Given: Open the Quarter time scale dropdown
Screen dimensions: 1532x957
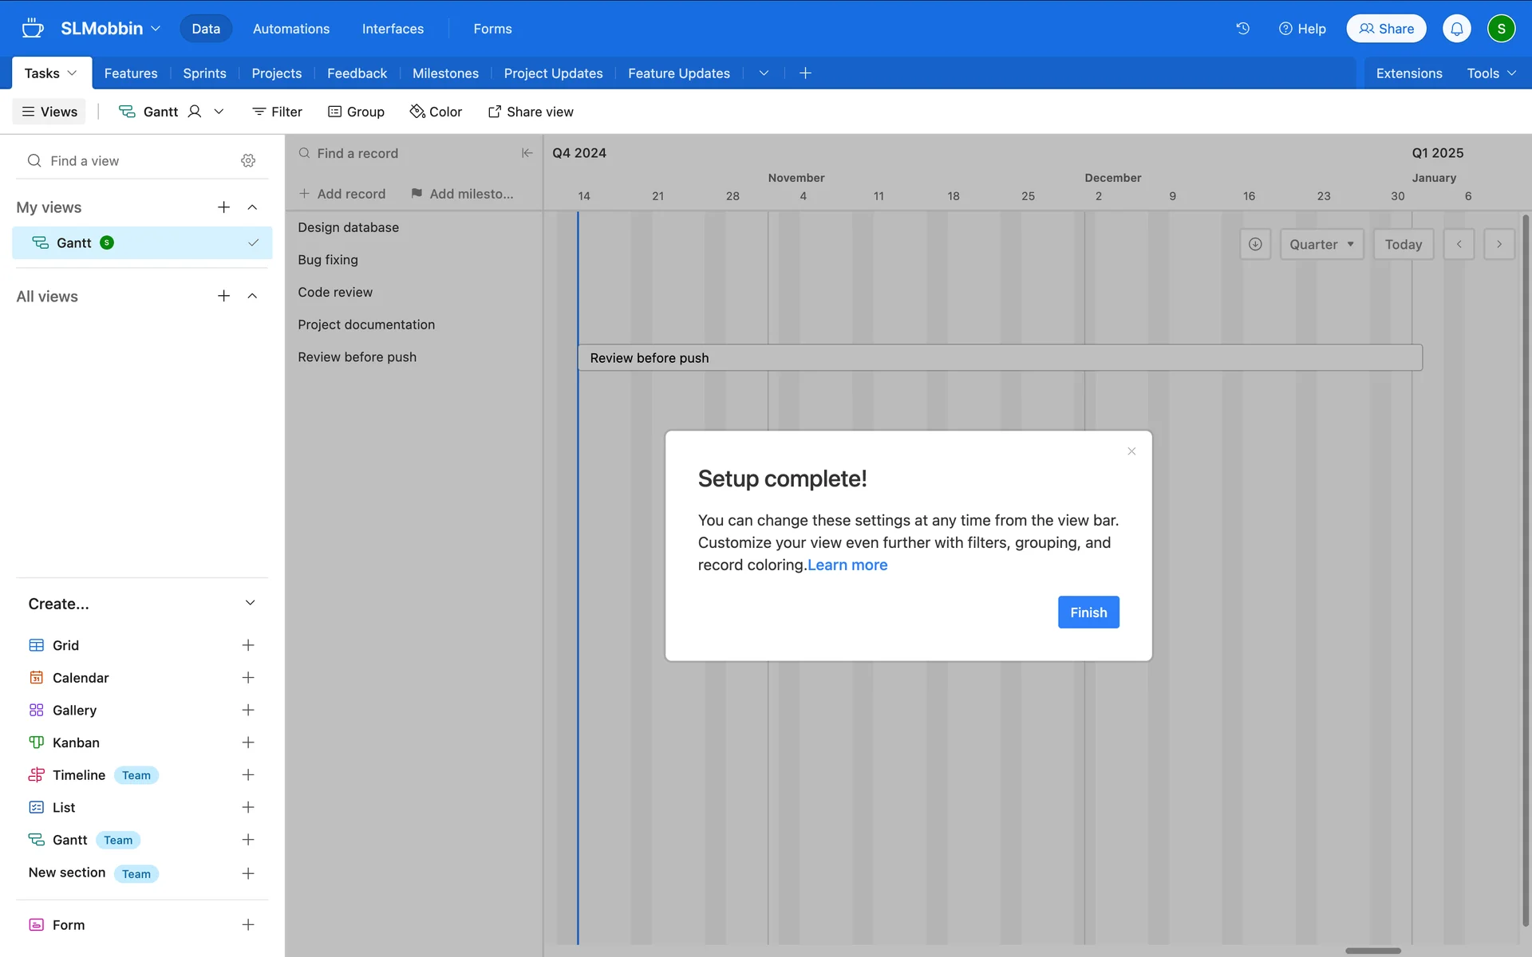Looking at the screenshot, I should tap(1321, 244).
